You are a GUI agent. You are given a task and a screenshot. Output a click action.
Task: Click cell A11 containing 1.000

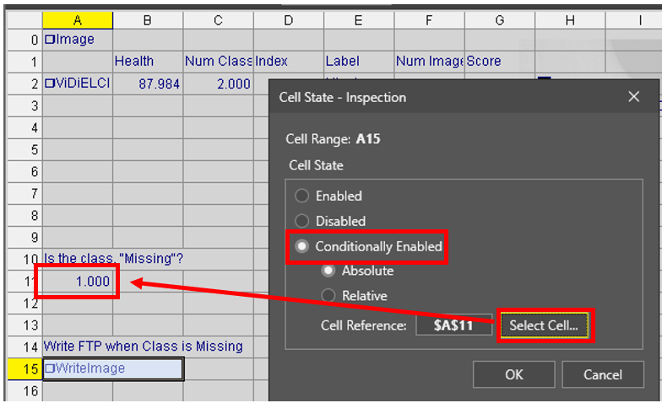[x=78, y=282]
